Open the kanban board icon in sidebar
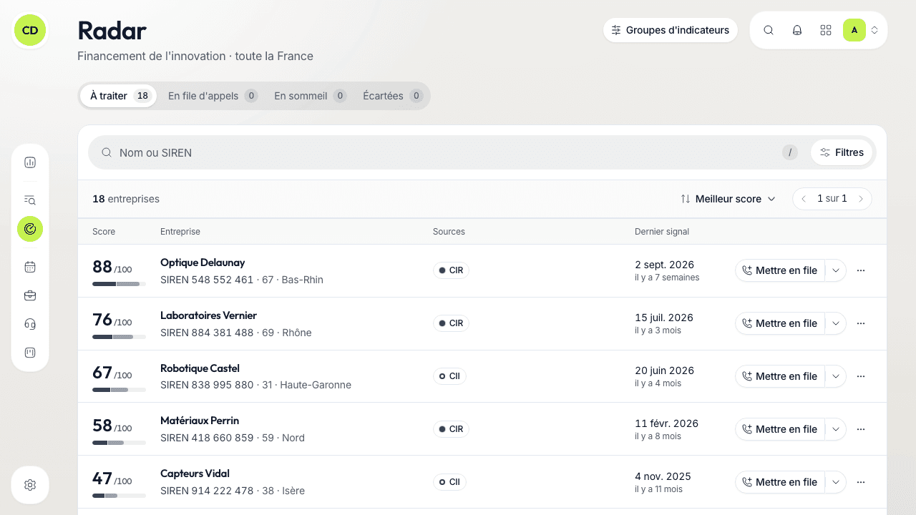Screen dimensions: 916x515 [x=30, y=353]
